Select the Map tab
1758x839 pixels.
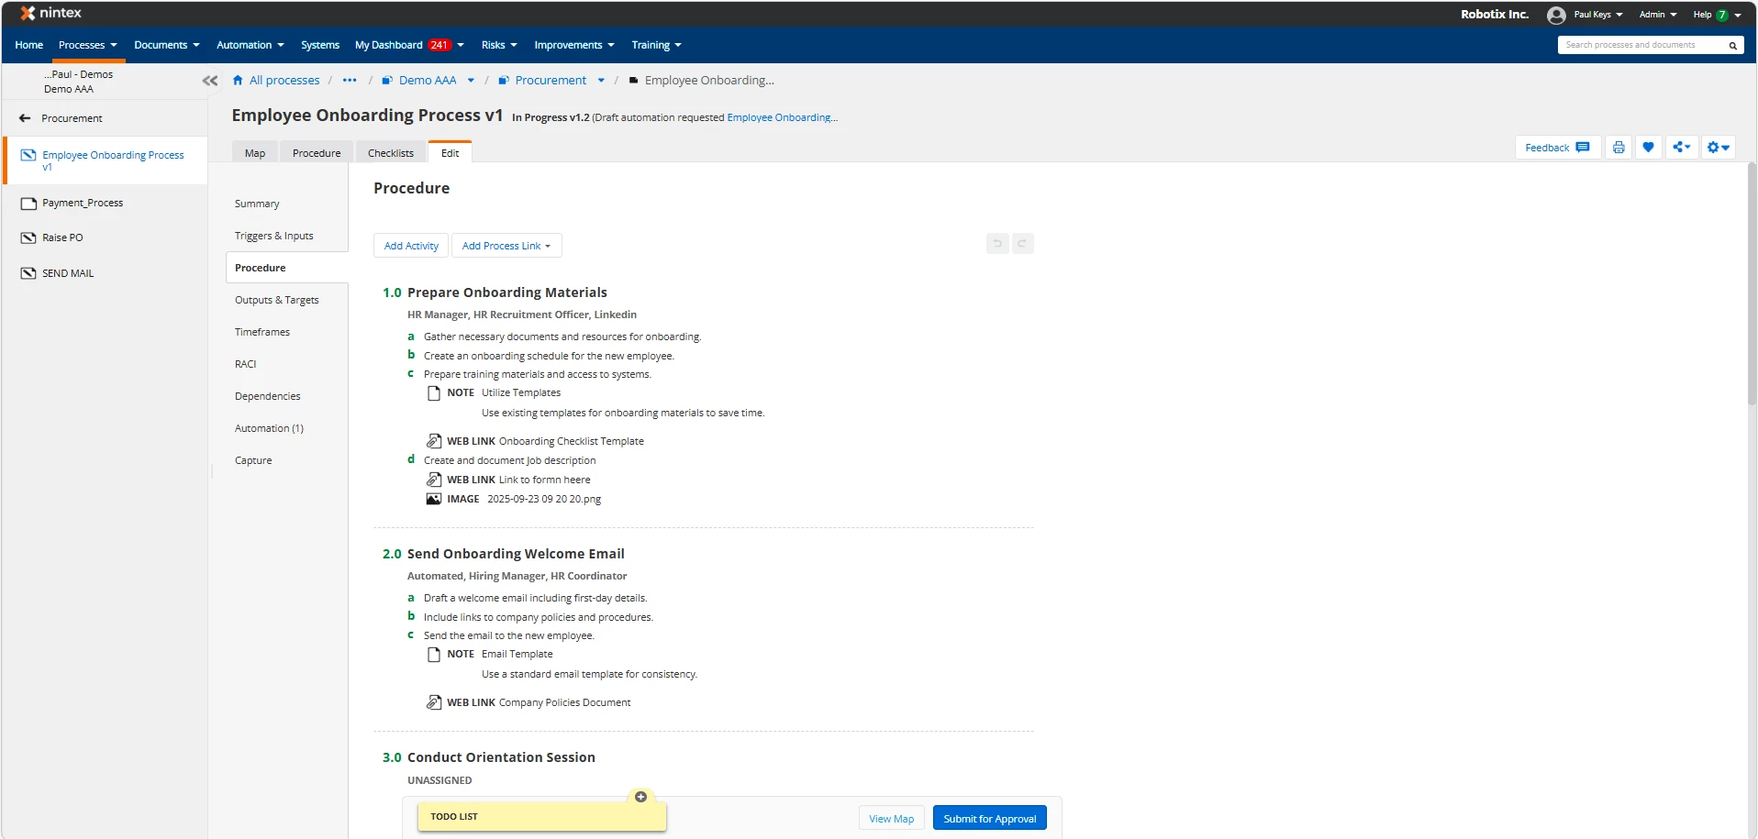255,153
